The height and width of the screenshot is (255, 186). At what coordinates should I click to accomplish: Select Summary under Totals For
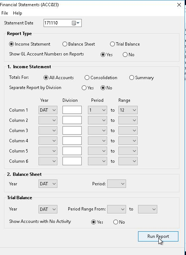coord(141,78)
